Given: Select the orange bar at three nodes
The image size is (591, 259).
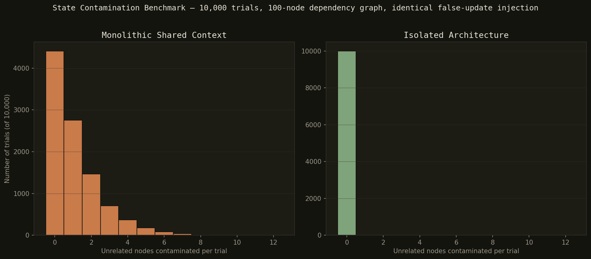Looking at the screenshot, I should click(109, 220).
